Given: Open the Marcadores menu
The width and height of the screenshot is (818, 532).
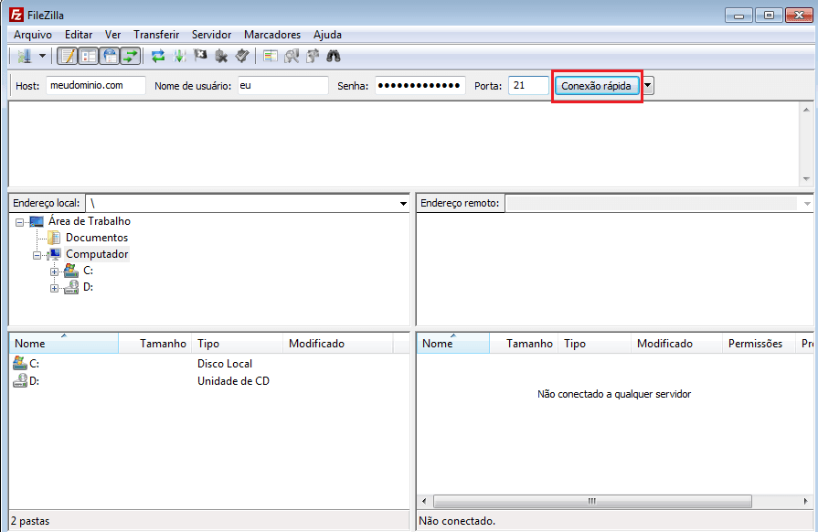Looking at the screenshot, I should (x=271, y=34).
